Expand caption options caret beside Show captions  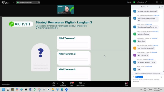tap(84, 83)
